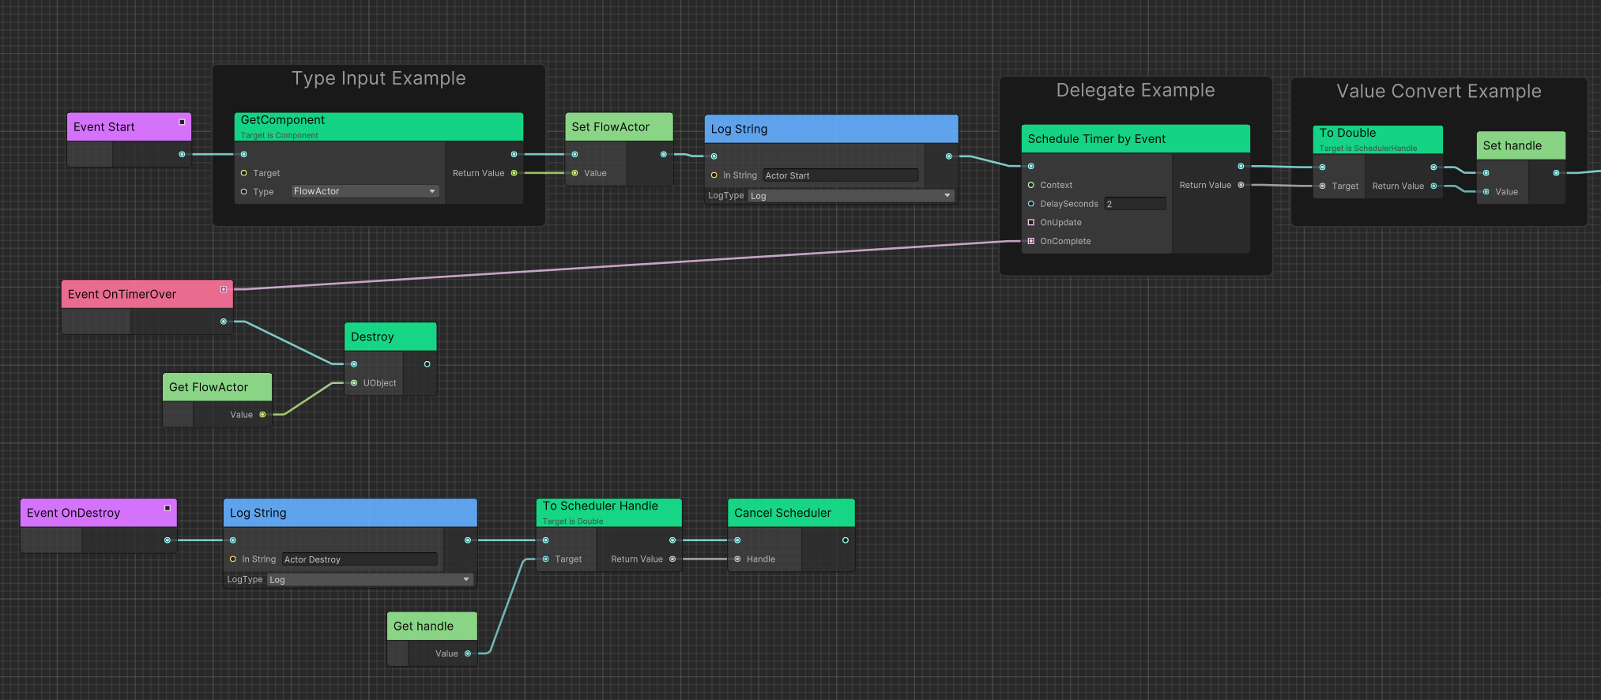Select the Type Input Example group title
The image size is (1601, 700).
[x=379, y=78]
